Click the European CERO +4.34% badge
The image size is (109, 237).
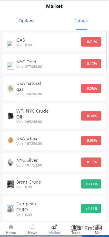pyautogui.click(x=91, y=209)
